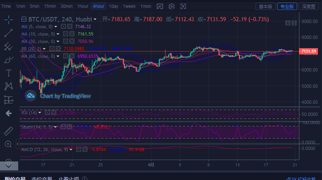Expand the RSI (14) dropdown arrow
Image resolution: width=322 pixels, height=180 pixels.
click(x=40, y=113)
